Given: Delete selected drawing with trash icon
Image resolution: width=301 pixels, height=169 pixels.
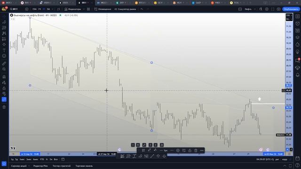Looking at the screenshot, I should 196,150.
